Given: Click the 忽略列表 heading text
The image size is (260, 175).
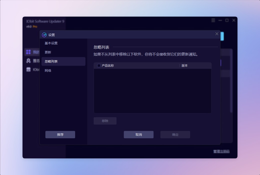Looking at the screenshot, I should pos(101,47).
